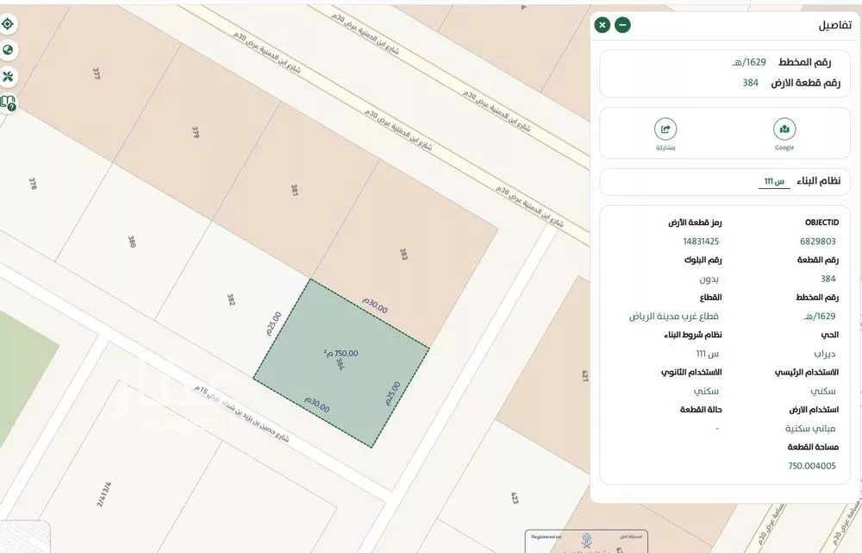Open the map legend help icon
Image resolution: width=862 pixels, height=553 pixels.
click(7, 101)
